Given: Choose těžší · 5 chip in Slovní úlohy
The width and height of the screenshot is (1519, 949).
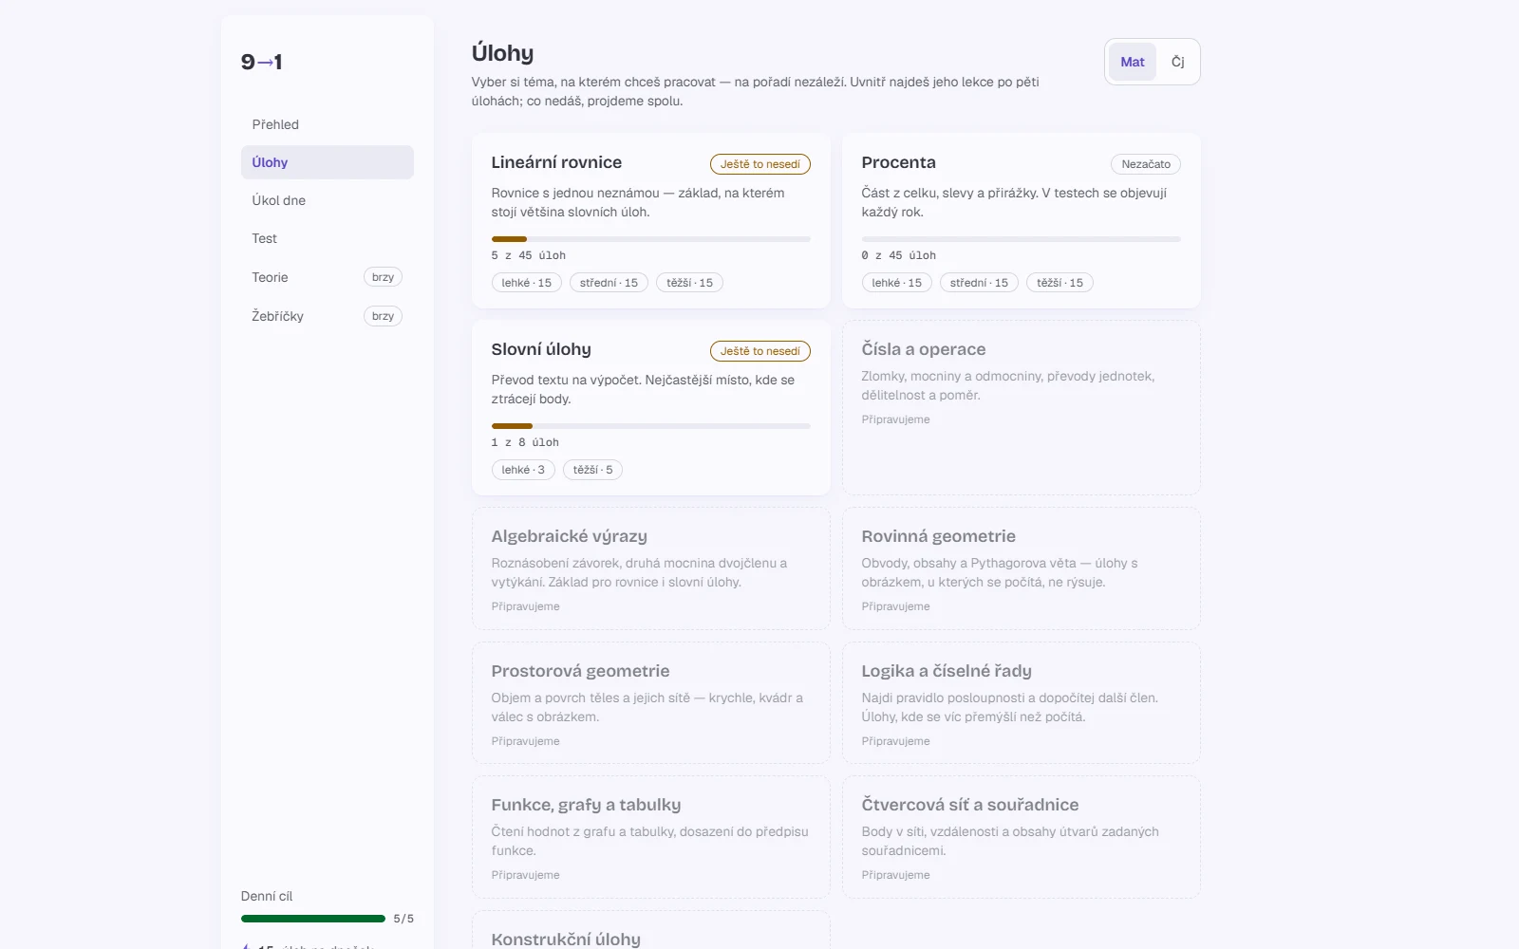Looking at the screenshot, I should 593,470.
